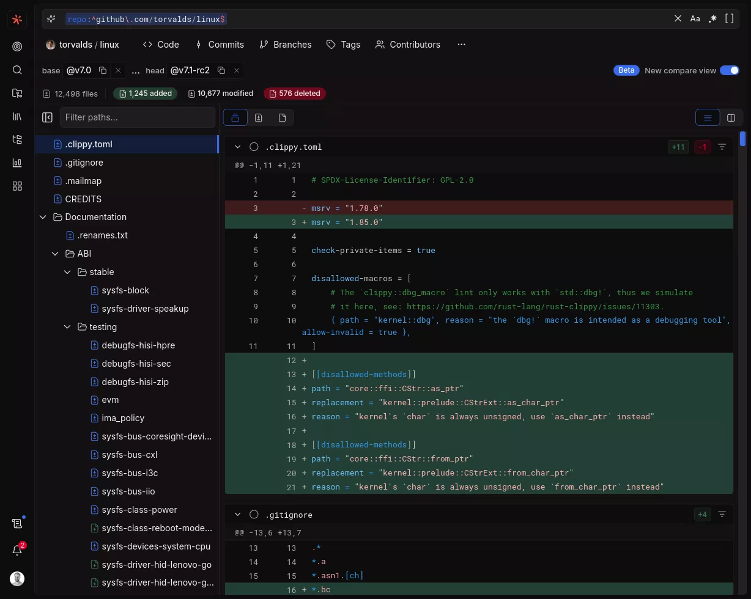This screenshot has width=751, height=599.
Task: Click the base revision @v7.0 label
Action: tap(79, 70)
